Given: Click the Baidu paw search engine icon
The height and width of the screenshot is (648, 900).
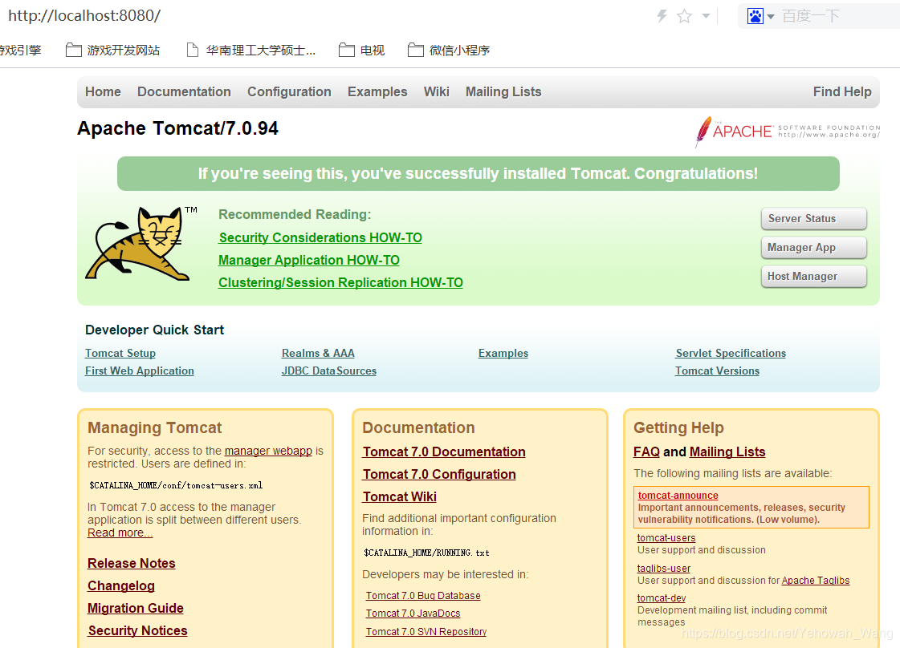Looking at the screenshot, I should (755, 16).
